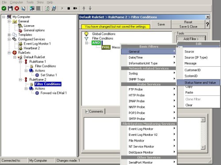Open the Computer menu
Viewport: 221px width, 165px height.
click(x=16, y=2)
